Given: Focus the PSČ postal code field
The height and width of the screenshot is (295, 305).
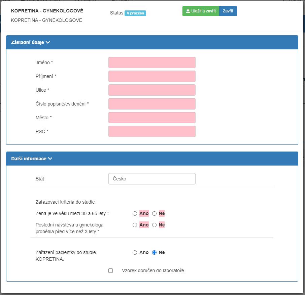Looking at the screenshot, I should (152, 131).
